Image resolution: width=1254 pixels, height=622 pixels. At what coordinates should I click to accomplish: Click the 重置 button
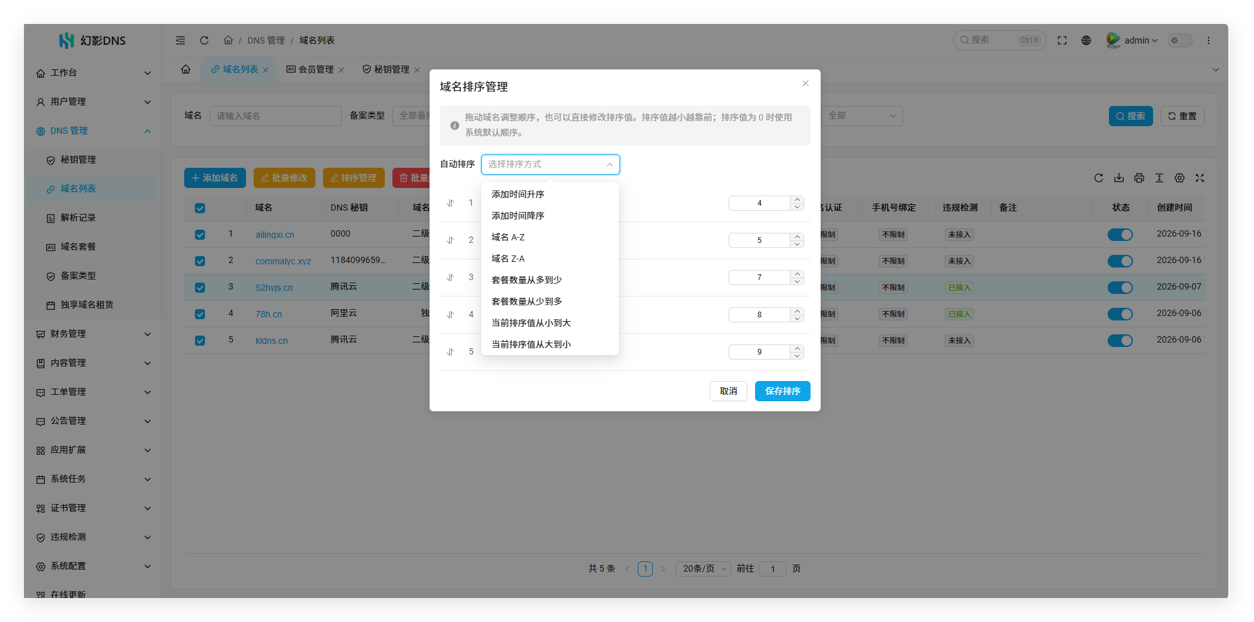coord(1182,116)
